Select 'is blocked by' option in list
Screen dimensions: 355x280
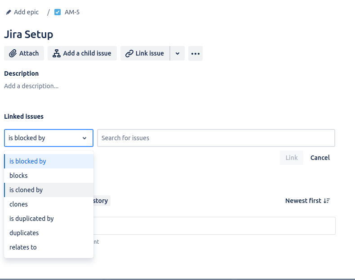tap(49, 161)
